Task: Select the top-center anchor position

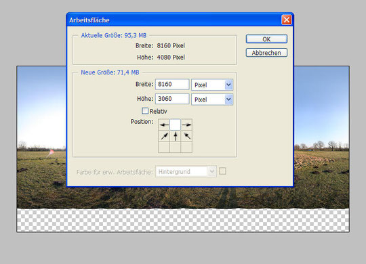Action: [176, 125]
